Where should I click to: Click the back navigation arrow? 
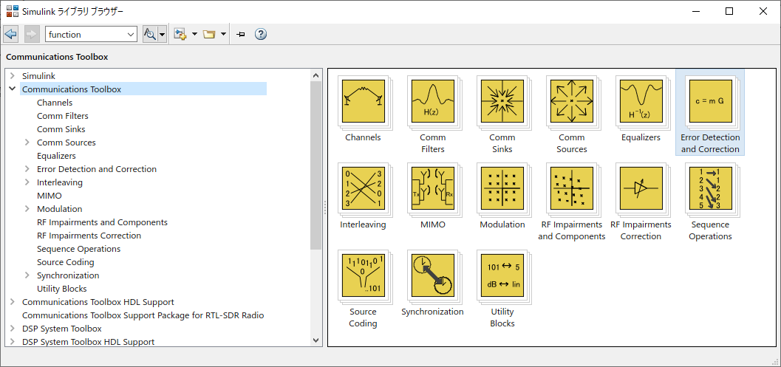coord(11,35)
